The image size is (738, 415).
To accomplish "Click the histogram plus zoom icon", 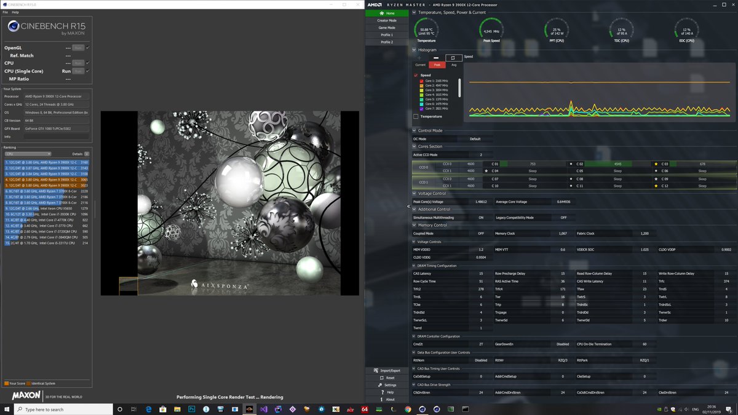I will (419, 58).
